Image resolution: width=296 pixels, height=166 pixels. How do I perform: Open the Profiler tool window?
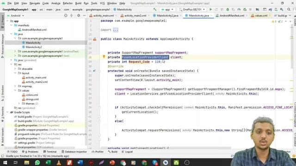98,152
